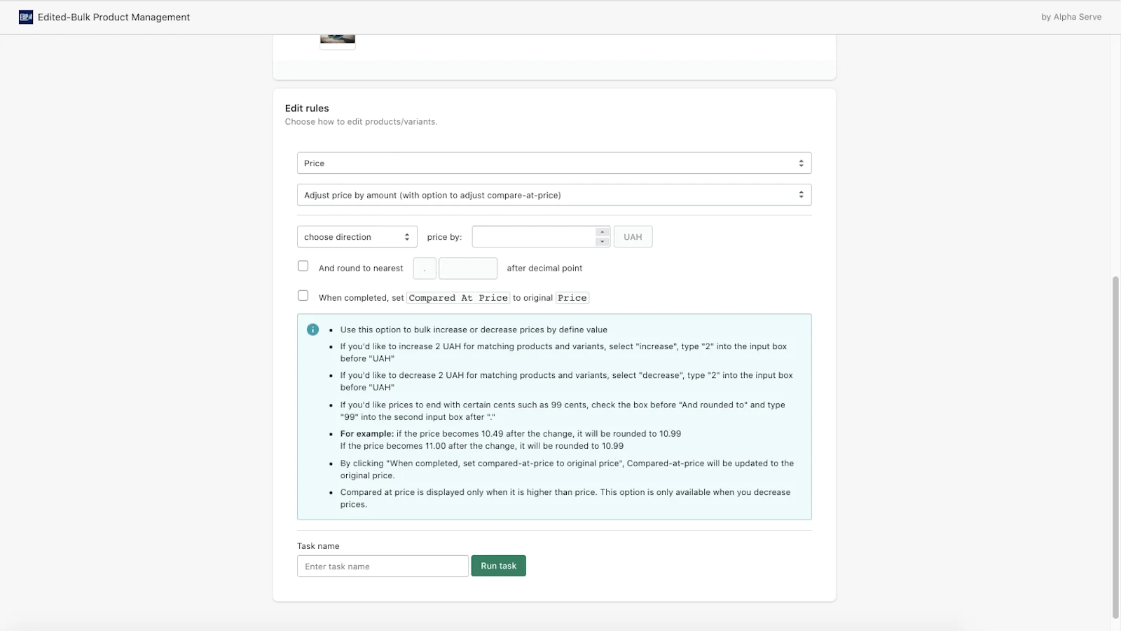Click the 'Edit rules' section heading
Viewport: 1121px width, 631px height.
[x=307, y=108]
